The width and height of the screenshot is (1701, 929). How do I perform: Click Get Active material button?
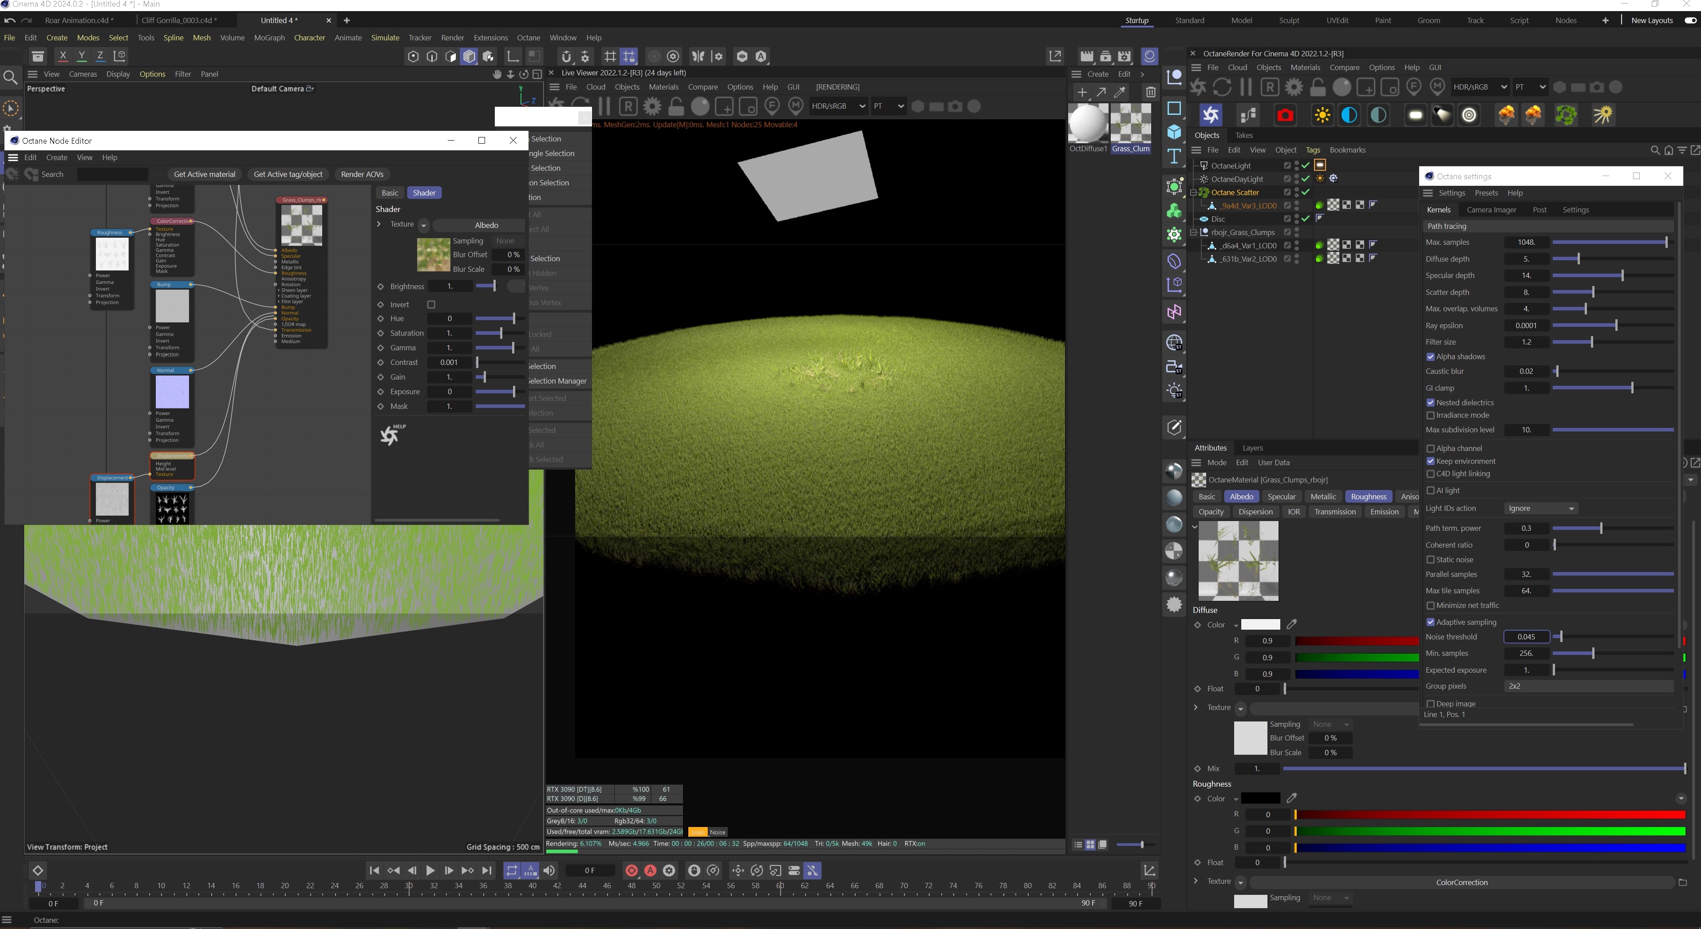pos(204,174)
